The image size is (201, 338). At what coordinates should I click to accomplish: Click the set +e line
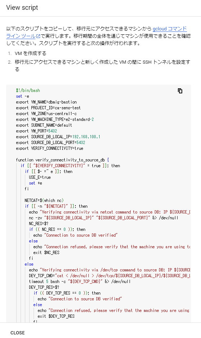tap(35, 183)
